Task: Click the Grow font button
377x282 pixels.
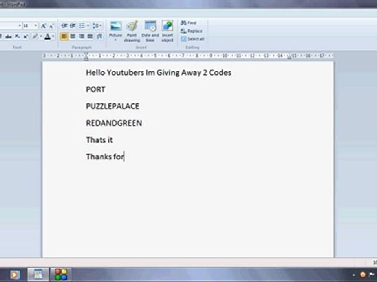Action: click(43, 26)
